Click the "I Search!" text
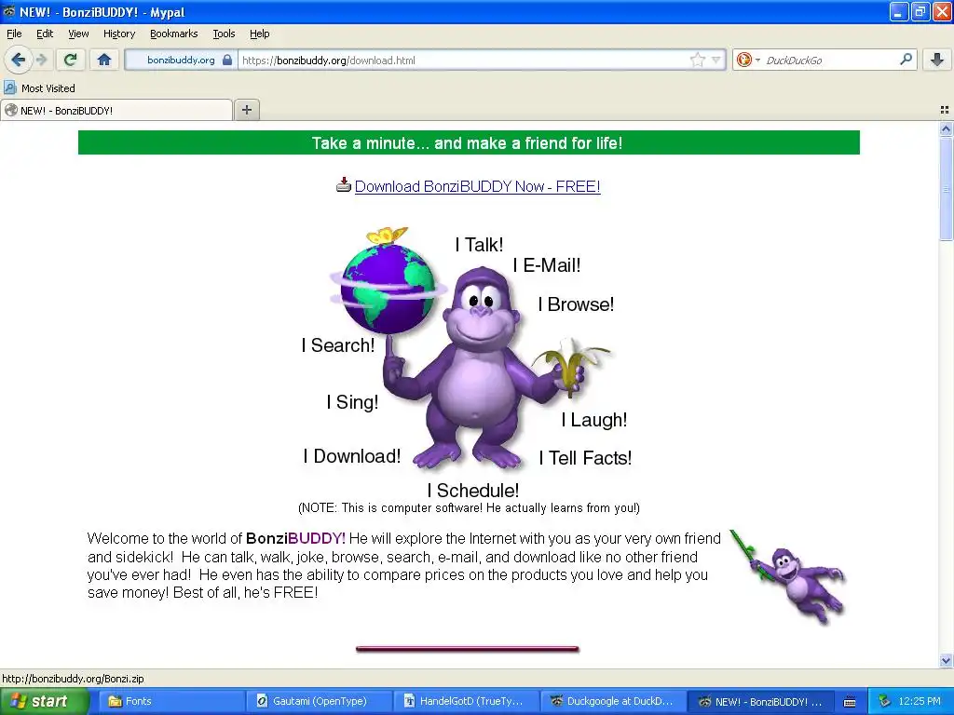Image resolution: width=954 pixels, height=715 pixels. click(338, 345)
